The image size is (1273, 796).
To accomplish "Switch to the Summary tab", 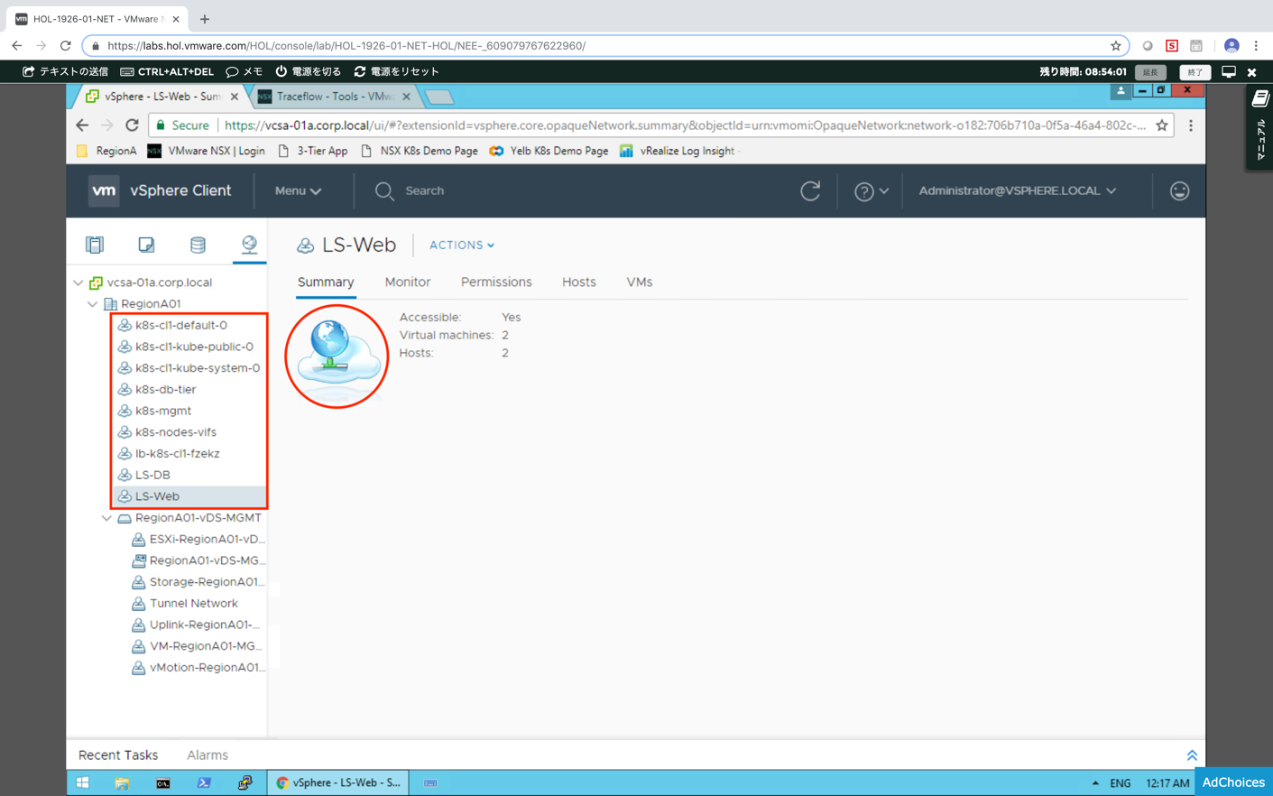I will pos(326,282).
